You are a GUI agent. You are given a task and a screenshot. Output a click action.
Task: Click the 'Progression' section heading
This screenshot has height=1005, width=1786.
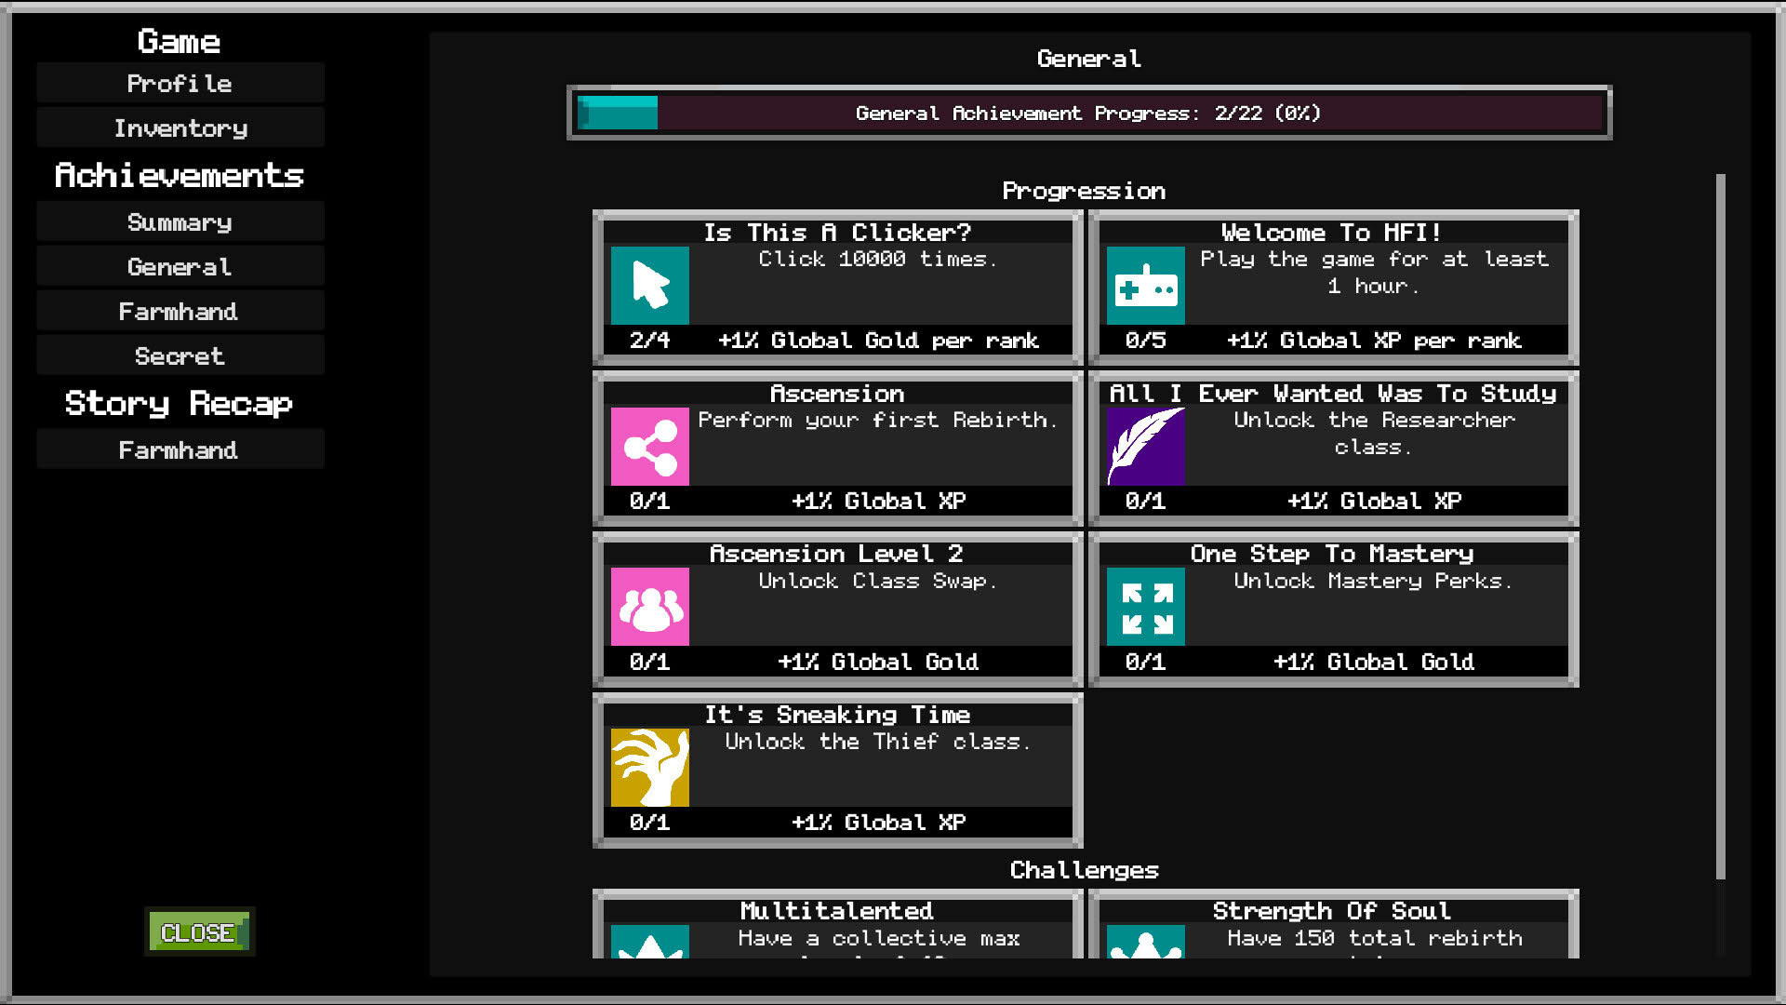1084,191
